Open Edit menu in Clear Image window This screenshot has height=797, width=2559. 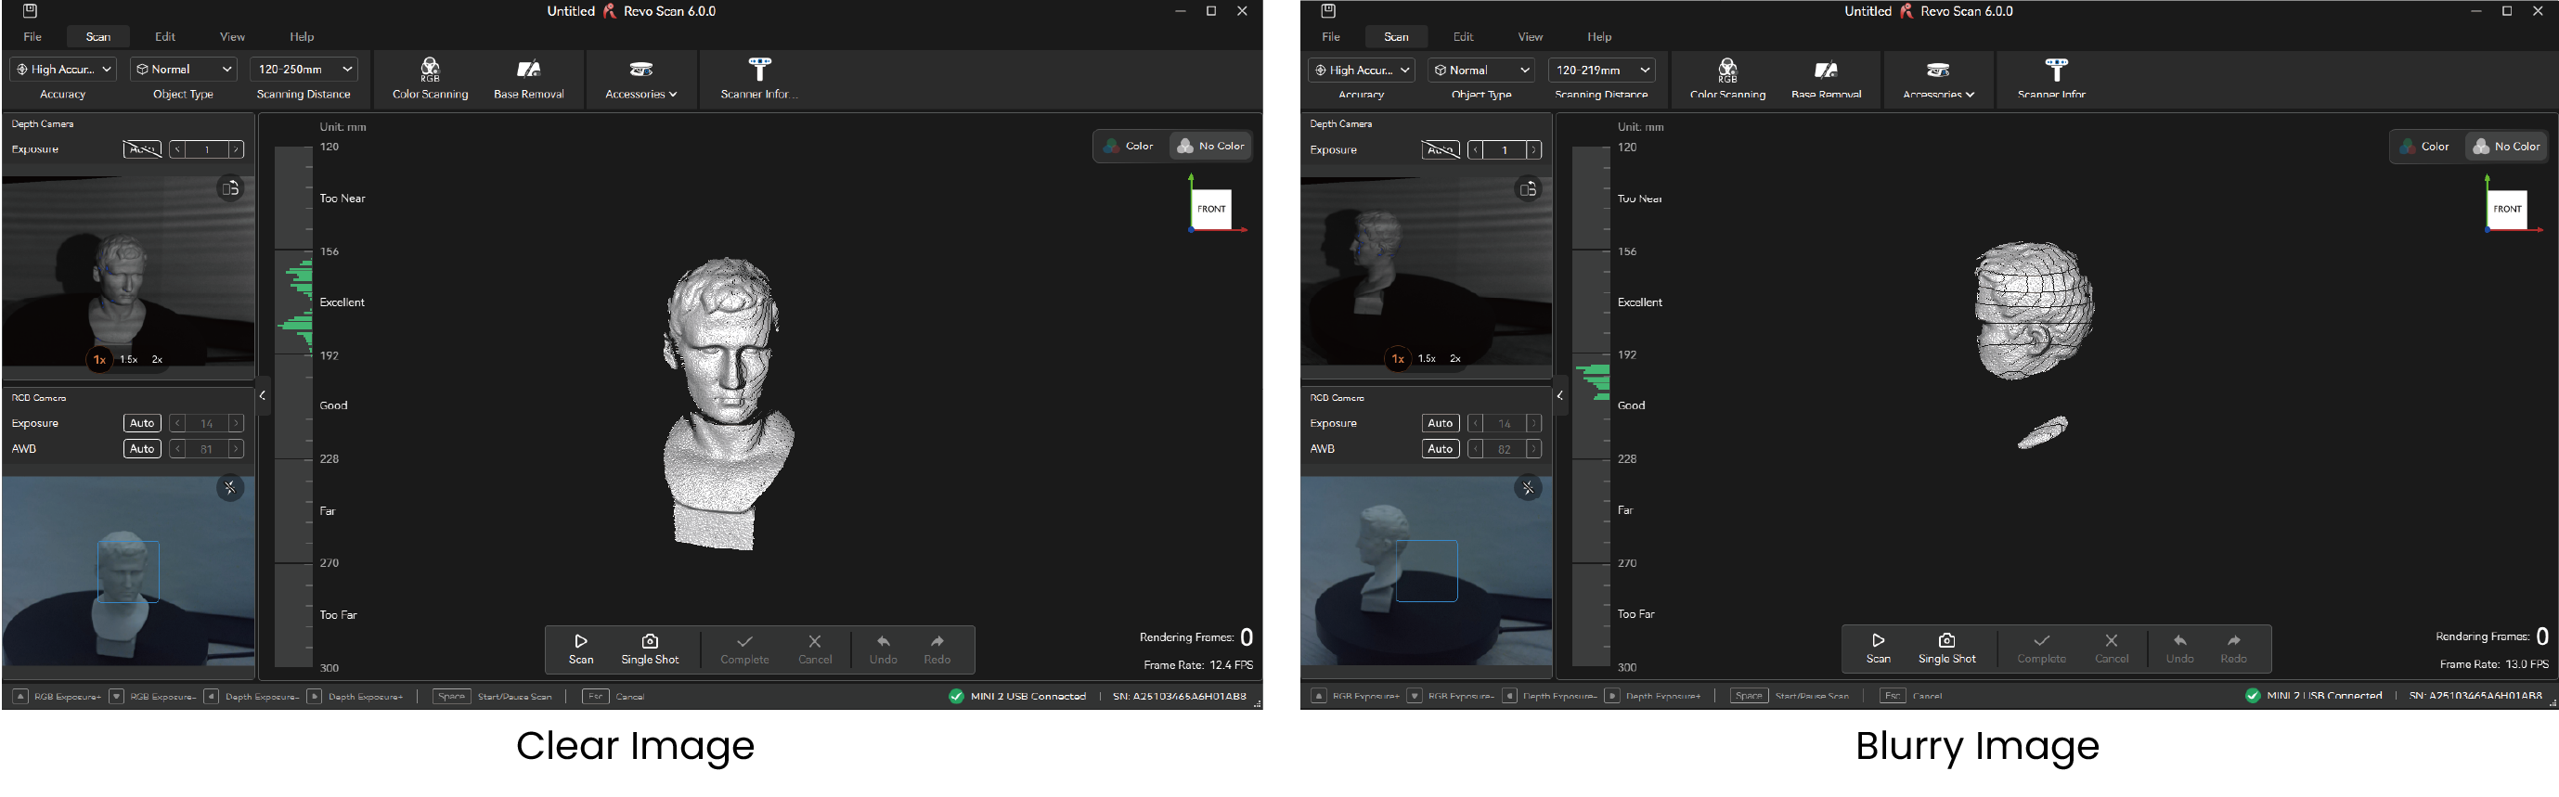(165, 37)
